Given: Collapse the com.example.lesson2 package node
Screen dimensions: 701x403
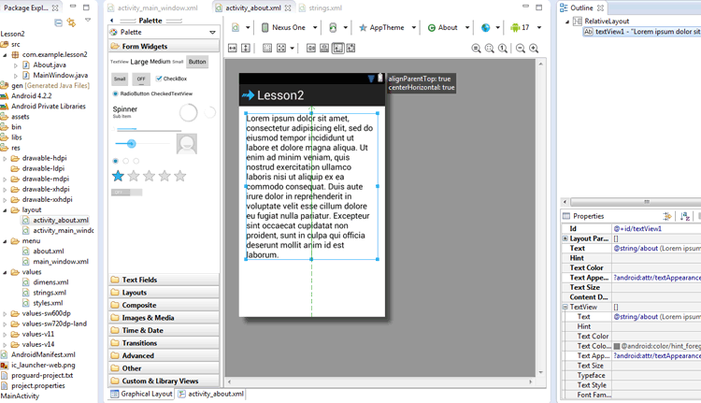Looking at the screenshot, I should (x=5, y=54).
